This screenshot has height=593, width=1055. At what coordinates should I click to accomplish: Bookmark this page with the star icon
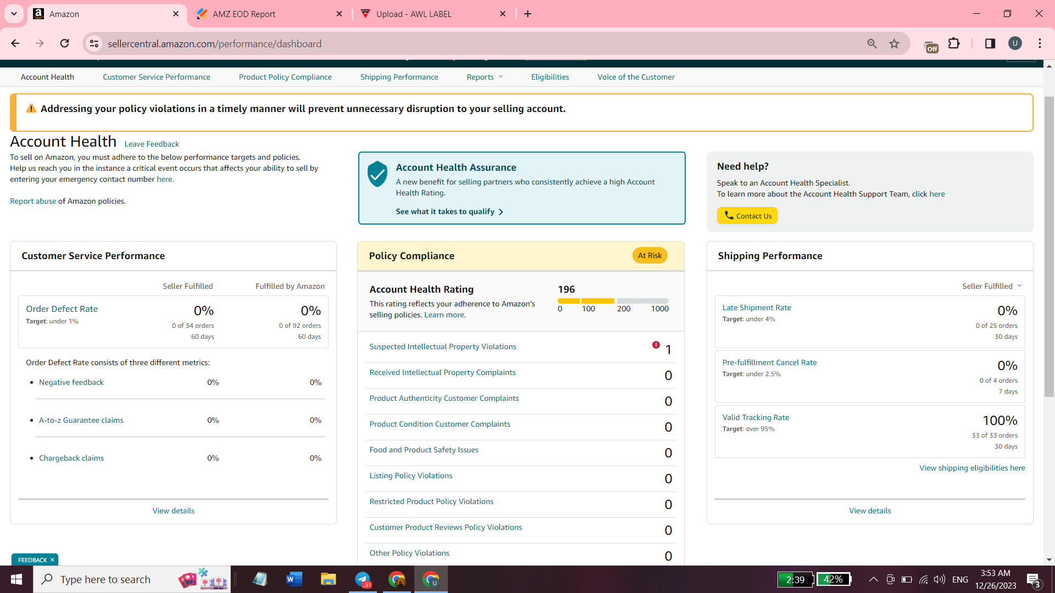tap(895, 43)
